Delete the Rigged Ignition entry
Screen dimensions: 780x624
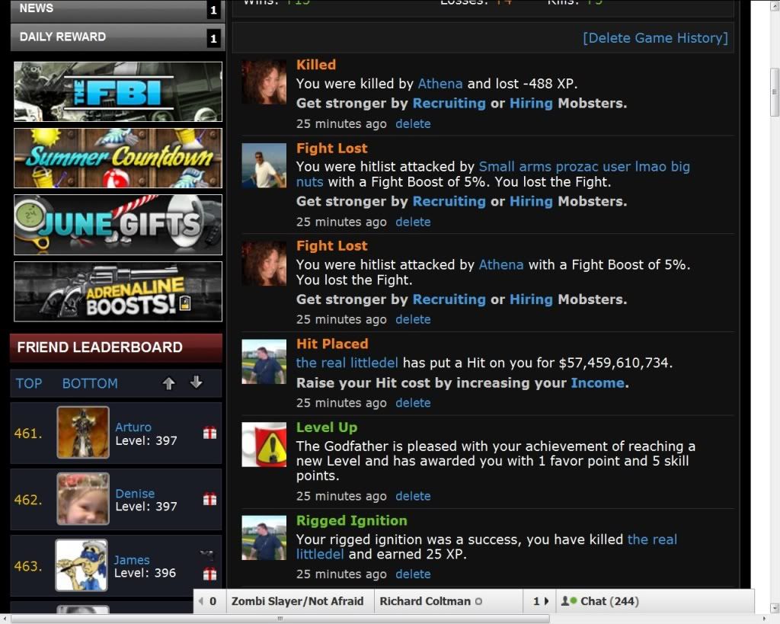click(413, 574)
